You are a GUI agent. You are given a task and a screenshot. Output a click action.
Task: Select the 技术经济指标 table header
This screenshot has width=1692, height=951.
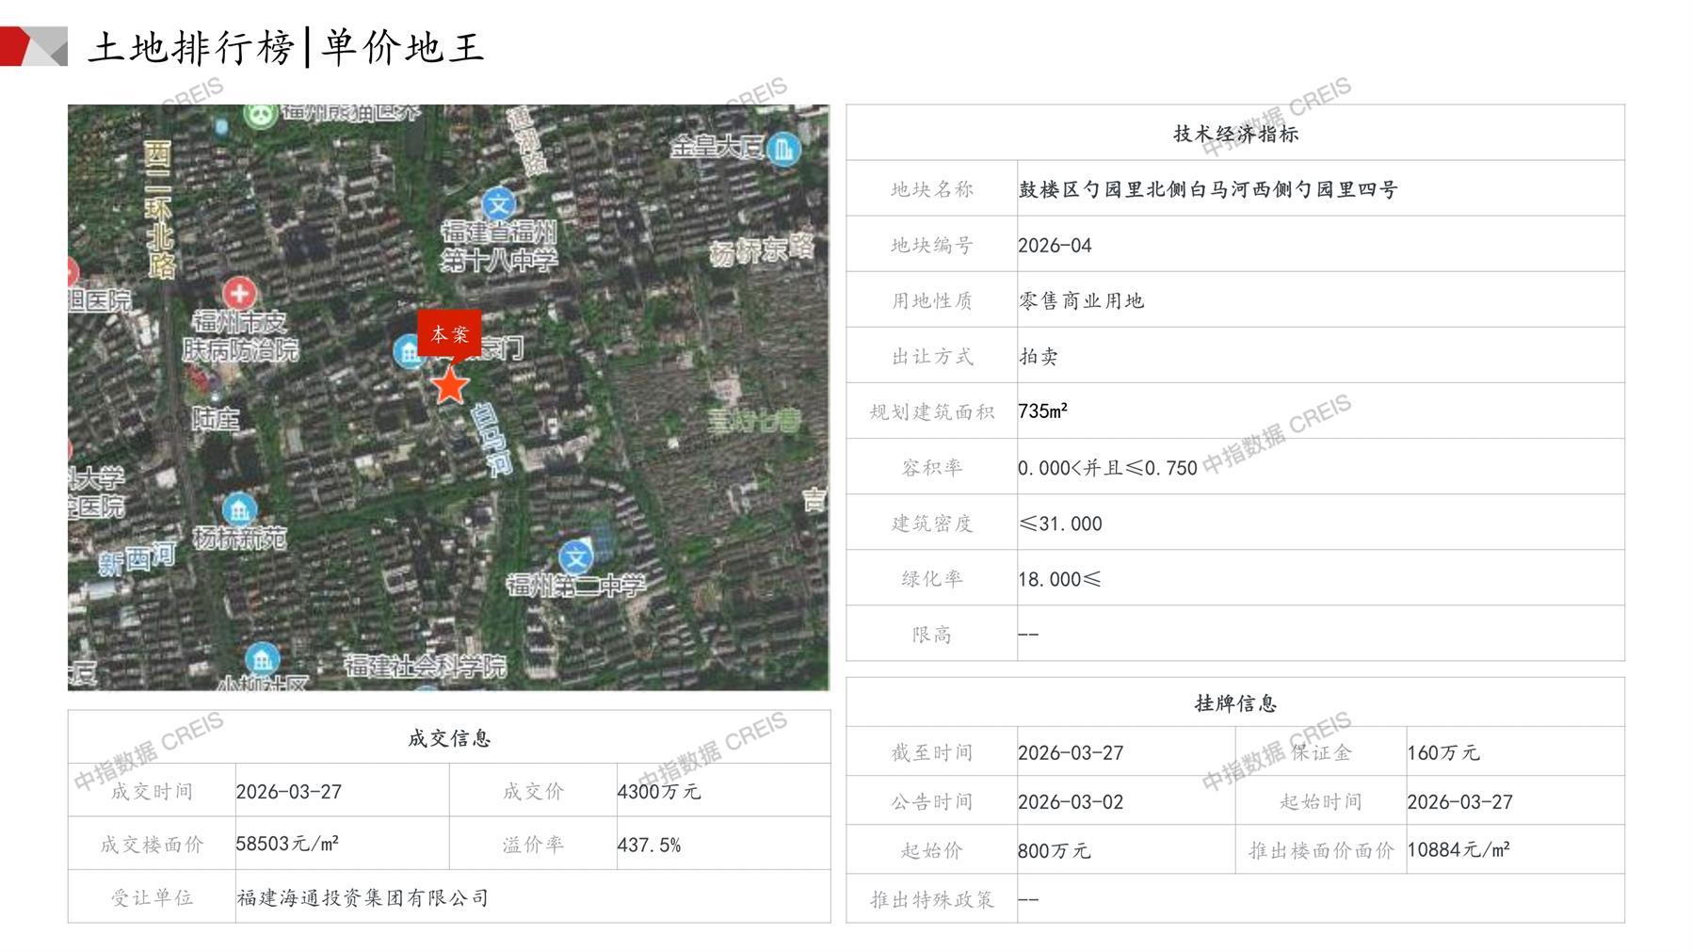click(x=1234, y=134)
